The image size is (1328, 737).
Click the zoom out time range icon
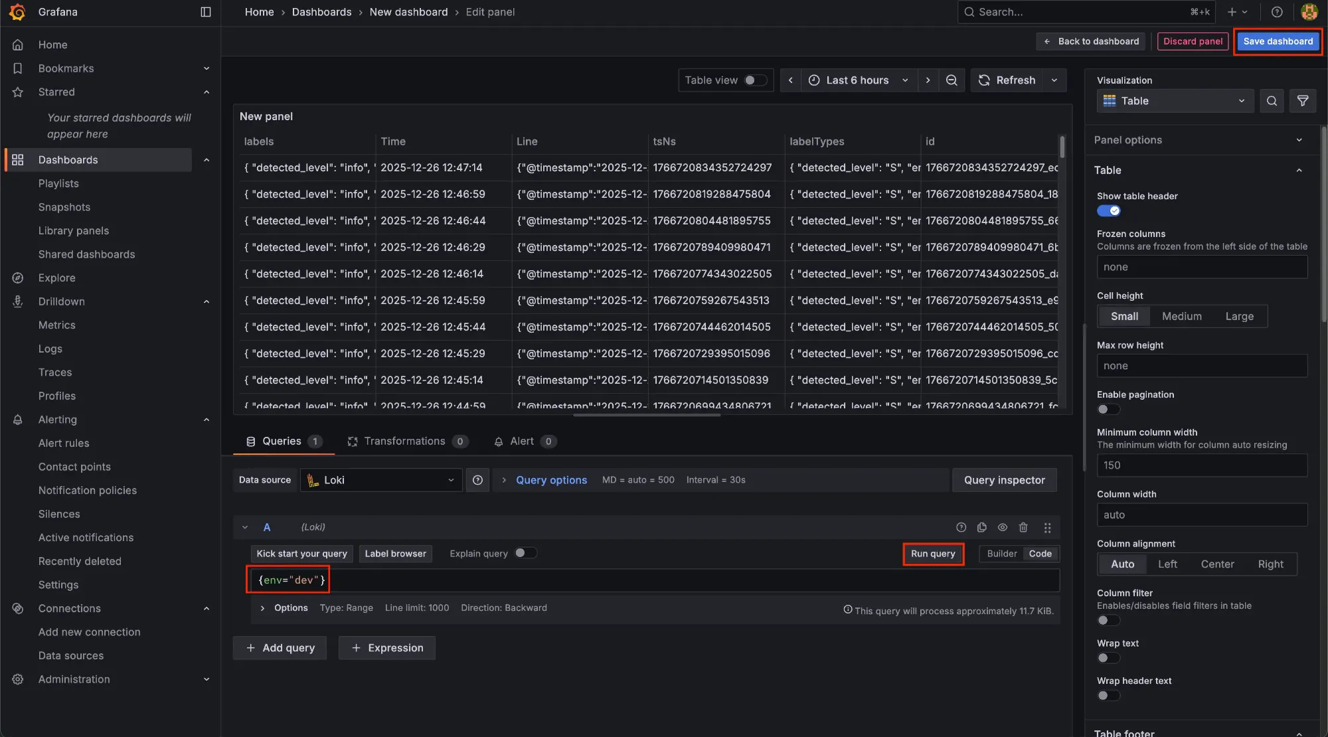951,80
